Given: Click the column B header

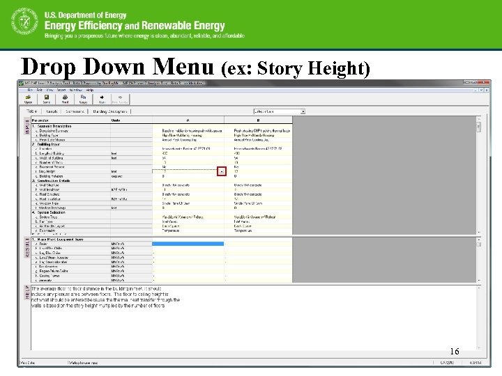Looking at the screenshot, I should [x=258, y=120].
